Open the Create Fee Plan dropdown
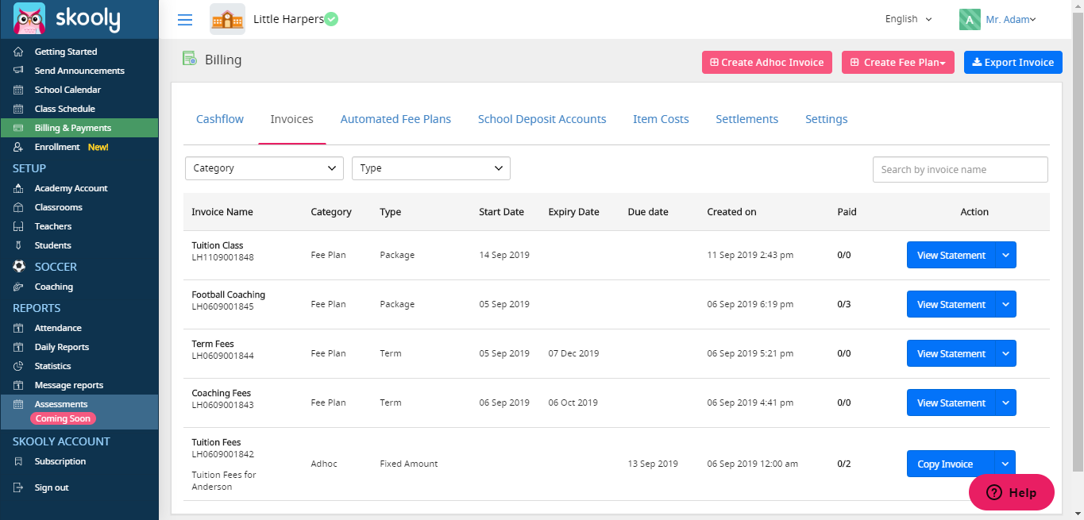This screenshot has width=1084, height=520. click(898, 63)
